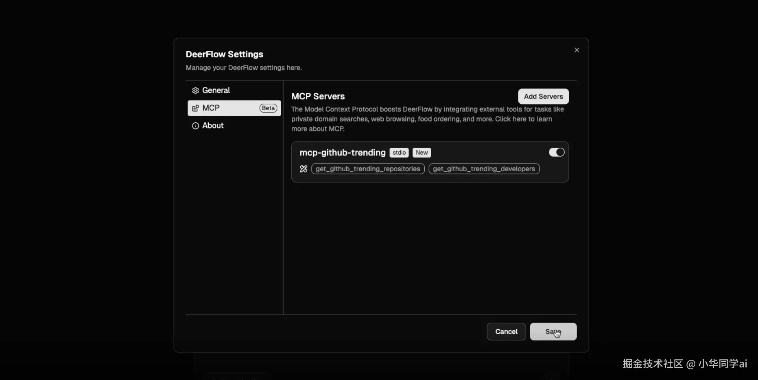The width and height of the screenshot is (758, 380).
Task: Click the New badge
Action: point(422,153)
